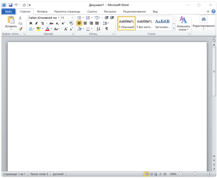Open Customize Quick Access Toolbar arrow
This screenshot has height=178, width=217.
point(30,5)
